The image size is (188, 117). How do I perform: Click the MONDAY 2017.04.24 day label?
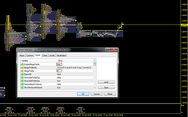click(9, 110)
